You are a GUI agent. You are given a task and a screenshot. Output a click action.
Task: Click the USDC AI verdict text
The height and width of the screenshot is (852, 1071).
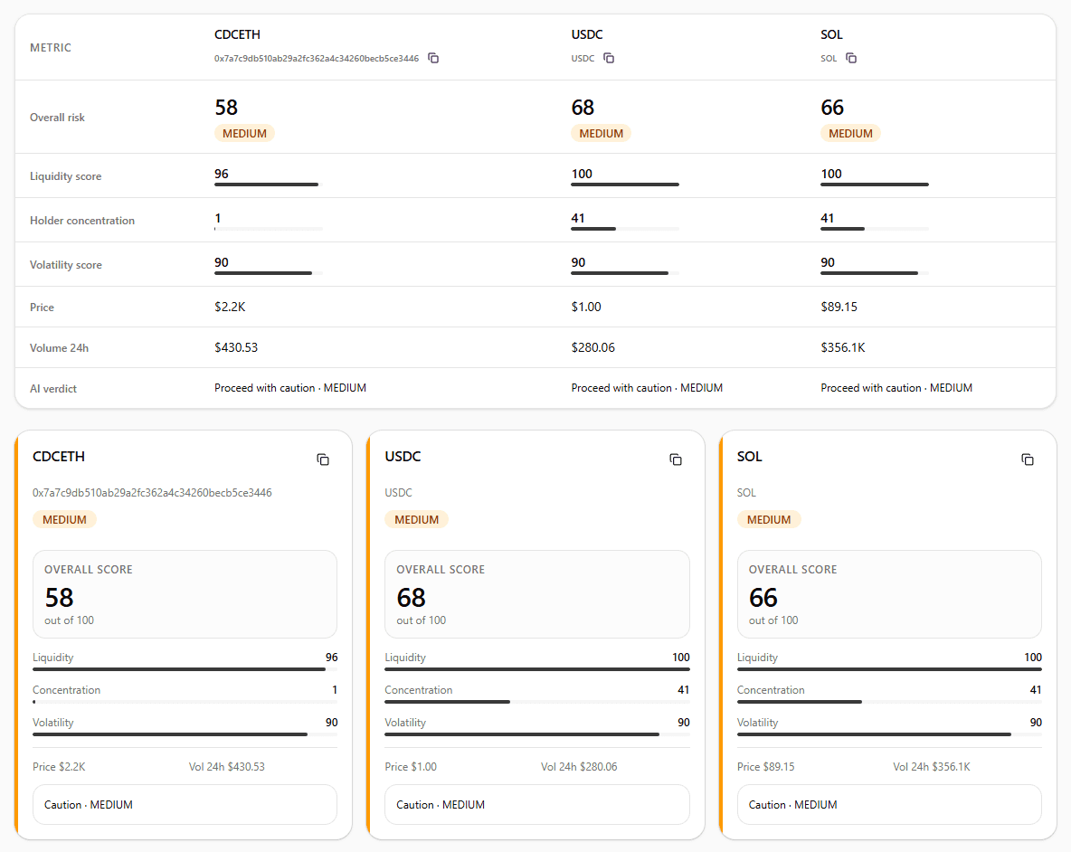647,388
